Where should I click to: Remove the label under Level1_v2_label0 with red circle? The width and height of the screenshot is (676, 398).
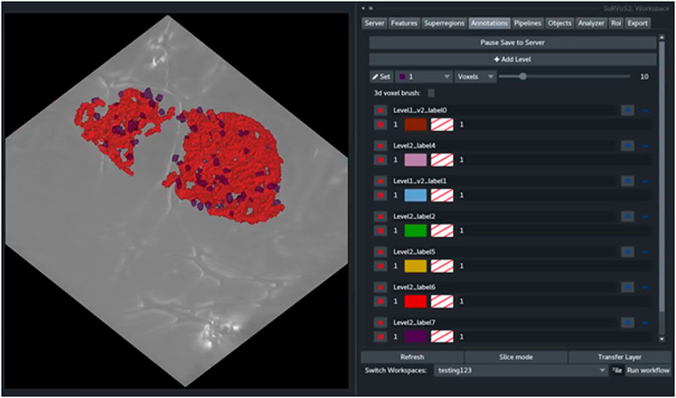[380, 125]
